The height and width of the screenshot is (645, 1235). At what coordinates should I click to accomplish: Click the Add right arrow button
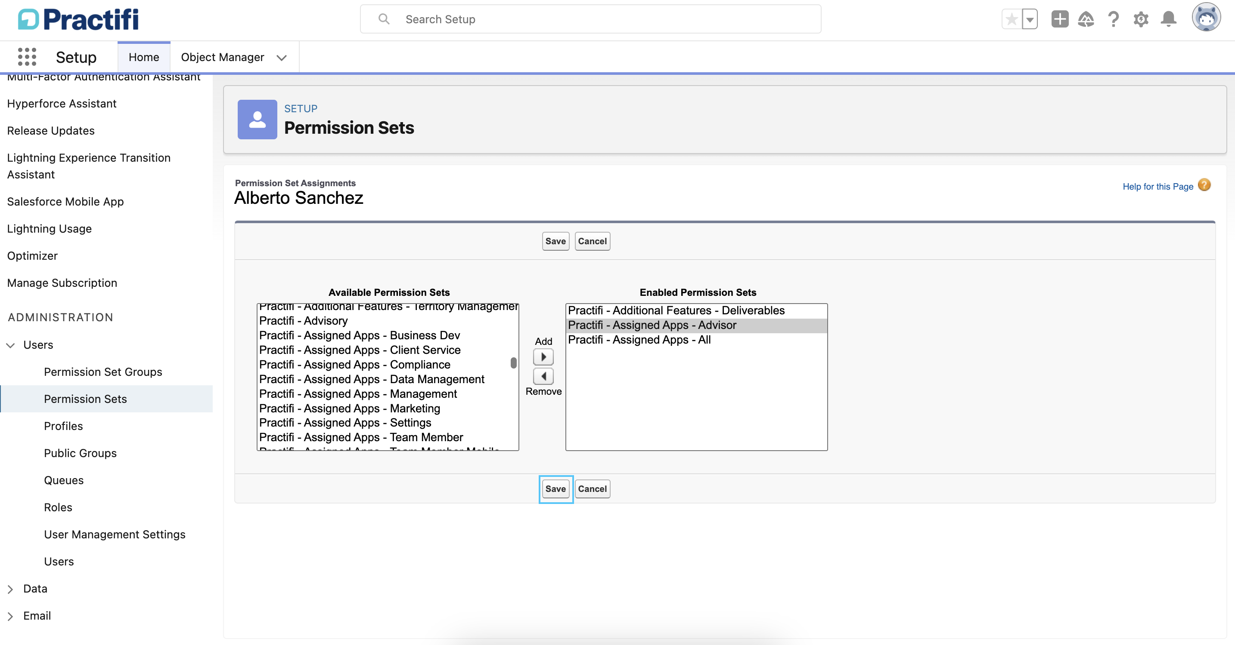tap(543, 357)
